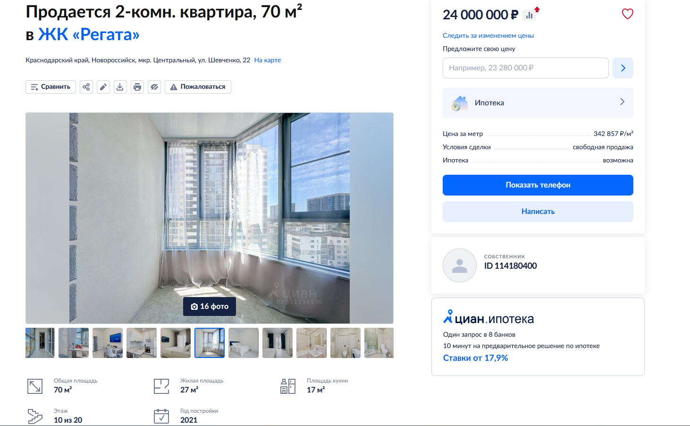
Task: Open the На карте link
Action: tap(268, 60)
